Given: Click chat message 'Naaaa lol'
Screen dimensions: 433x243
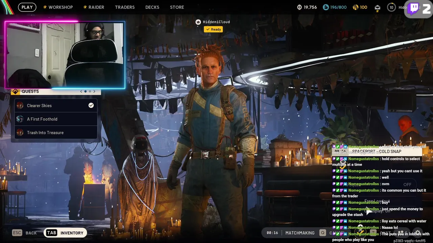Looking at the screenshot, I should tap(365, 227).
